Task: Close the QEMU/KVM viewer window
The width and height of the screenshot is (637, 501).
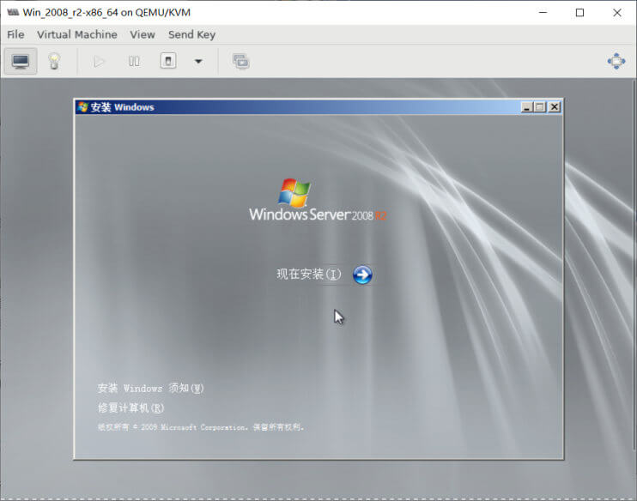Action: 617,13
